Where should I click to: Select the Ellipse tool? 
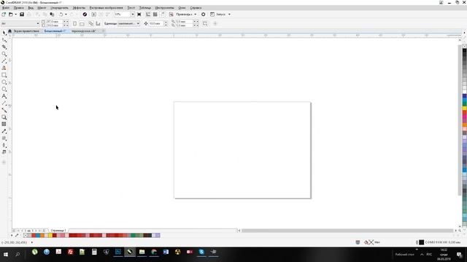pyautogui.click(x=4, y=82)
